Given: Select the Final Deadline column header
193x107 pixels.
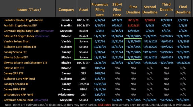Looking at the screenshot, I should click(183, 10).
